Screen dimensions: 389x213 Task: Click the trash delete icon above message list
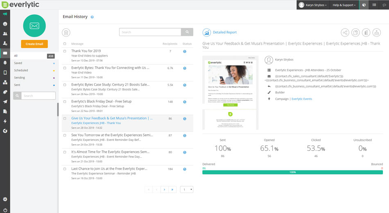click(66, 32)
